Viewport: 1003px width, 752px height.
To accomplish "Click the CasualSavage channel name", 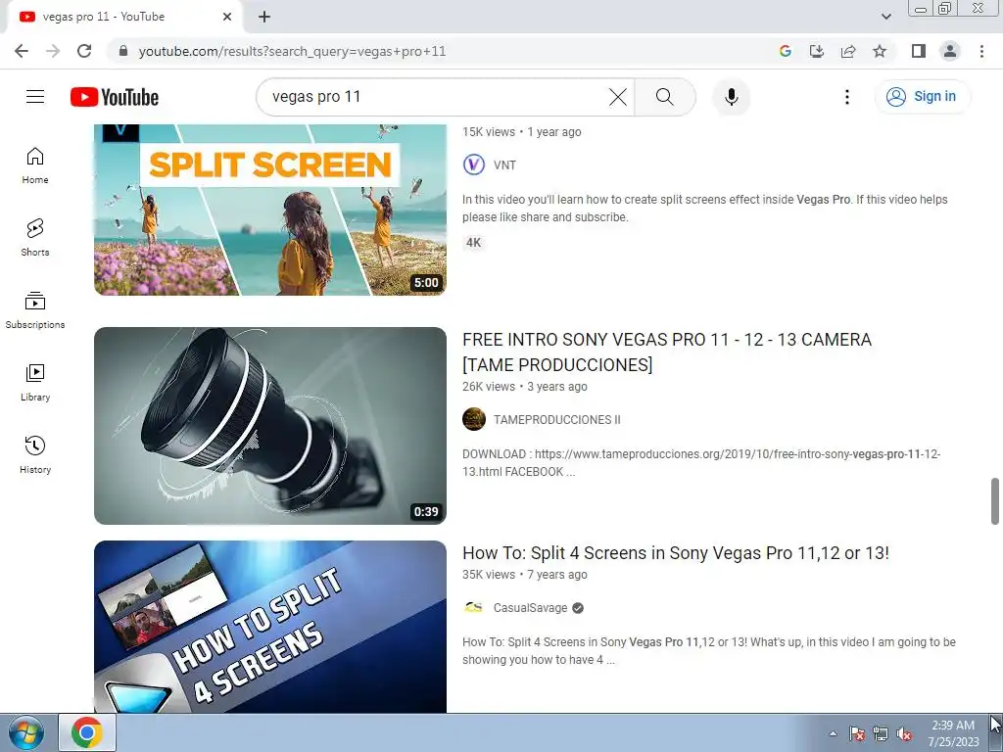I will pyautogui.click(x=530, y=607).
